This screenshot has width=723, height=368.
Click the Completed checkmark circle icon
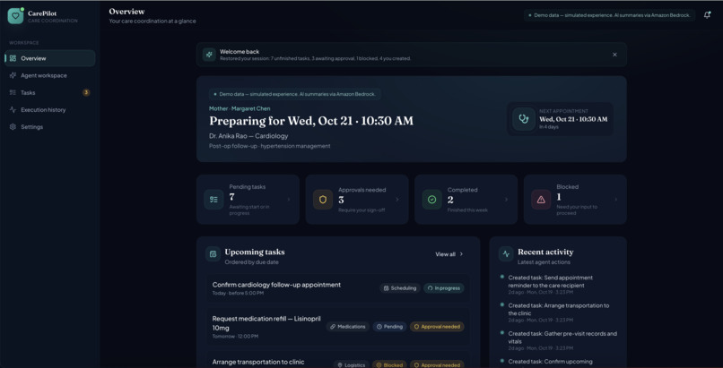tap(432, 200)
